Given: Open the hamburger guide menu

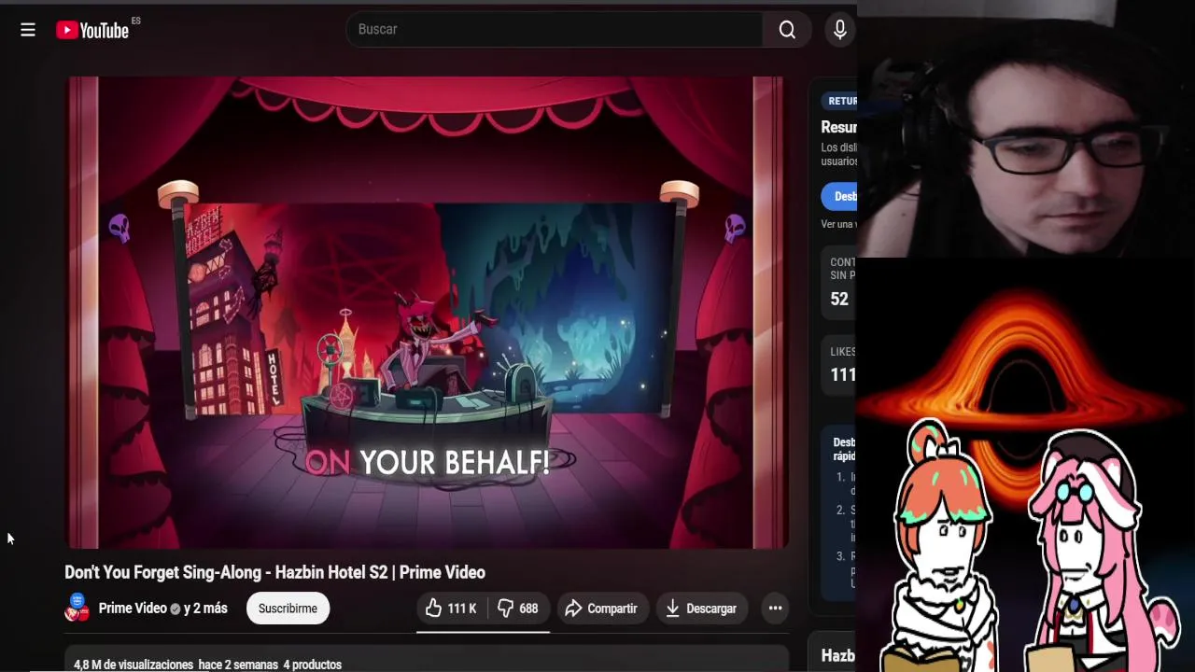Looking at the screenshot, I should (28, 30).
